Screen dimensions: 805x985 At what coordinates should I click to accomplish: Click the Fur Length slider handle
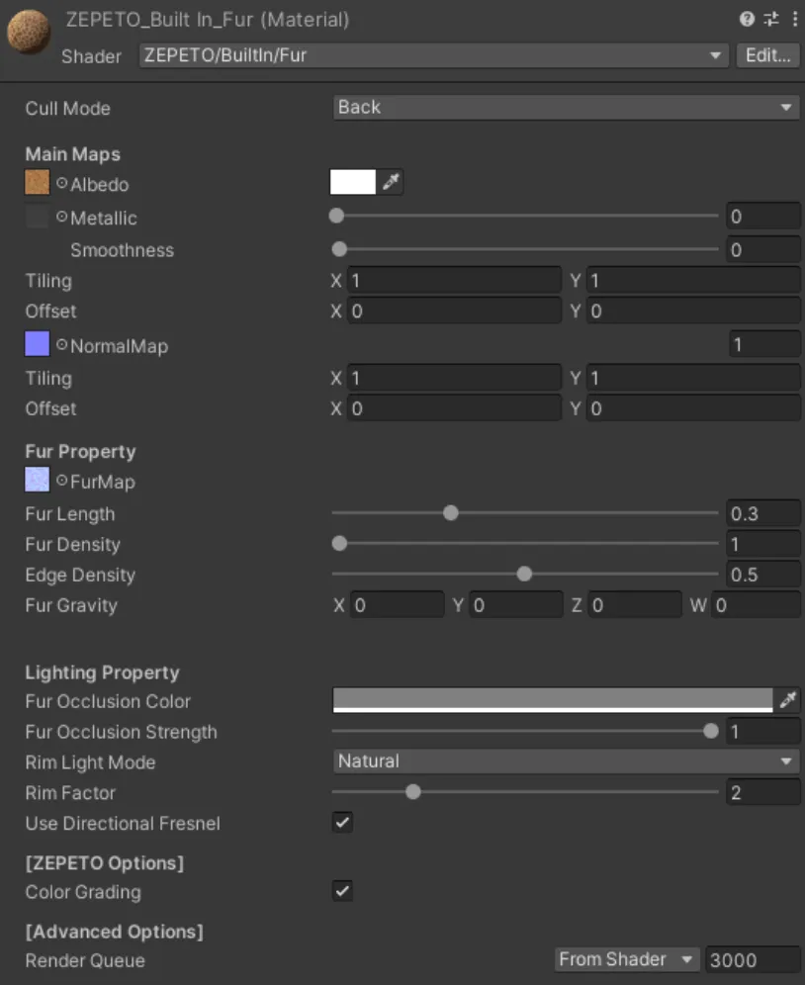(451, 513)
